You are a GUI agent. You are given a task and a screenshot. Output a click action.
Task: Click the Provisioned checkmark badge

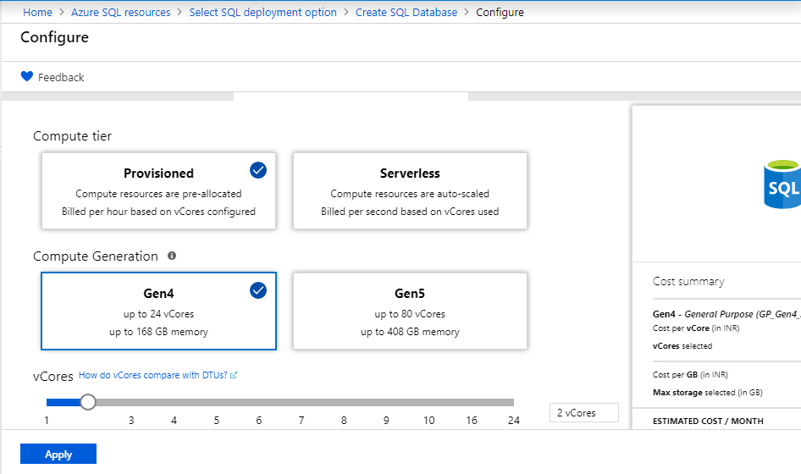pyautogui.click(x=258, y=170)
